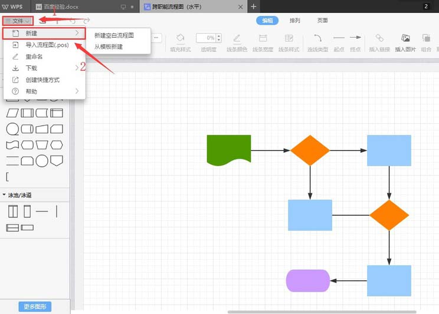The height and width of the screenshot is (314, 439).
Task: Open the 线条宽度 line width tool
Action: pyautogui.click(x=263, y=42)
